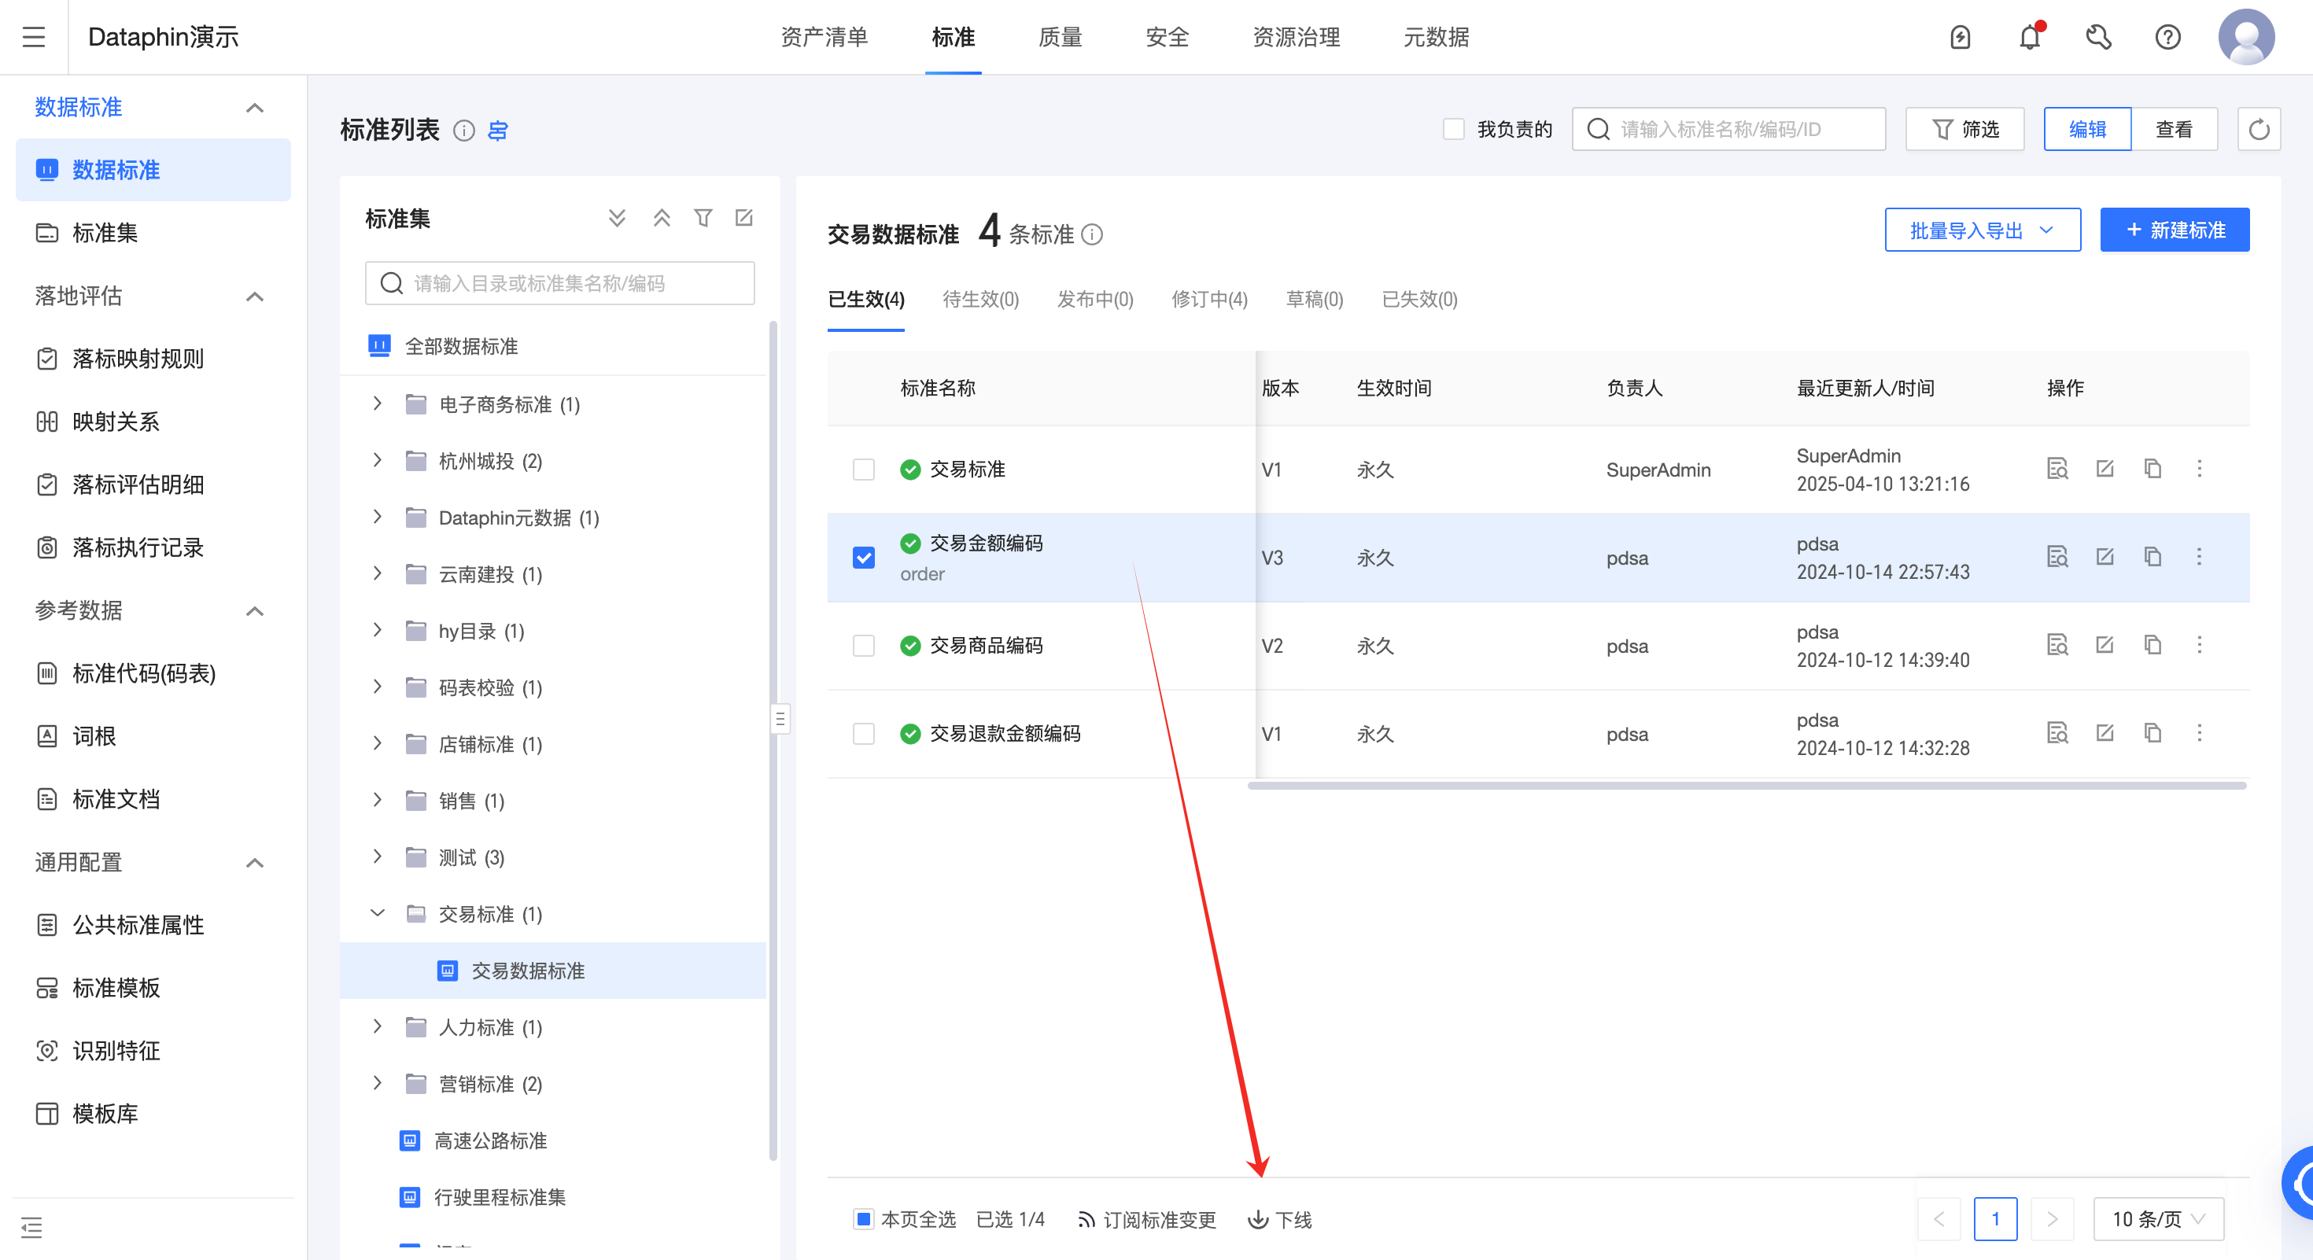The height and width of the screenshot is (1260, 2313).
Task: Click the hamburger menu icon top left
Action: coord(33,37)
